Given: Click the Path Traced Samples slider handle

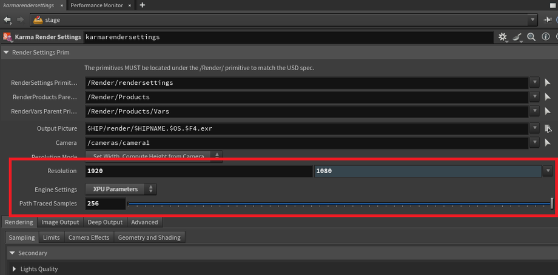Looking at the screenshot, I should click(551, 204).
